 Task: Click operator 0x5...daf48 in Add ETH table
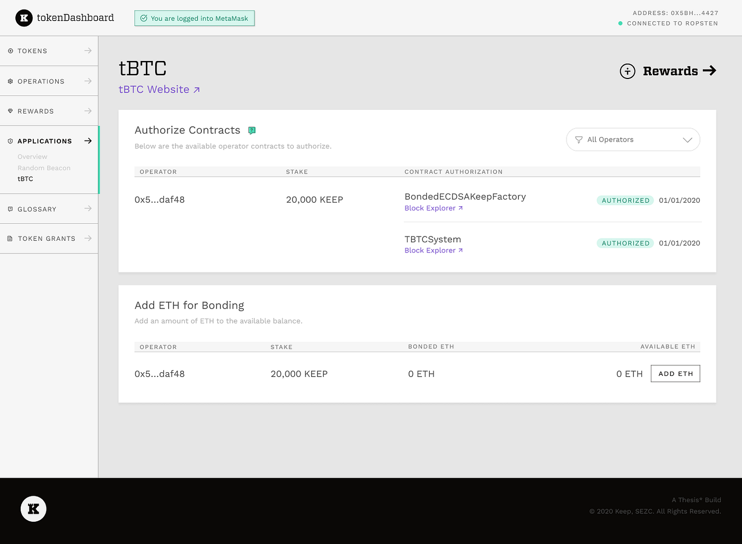pyautogui.click(x=160, y=374)
